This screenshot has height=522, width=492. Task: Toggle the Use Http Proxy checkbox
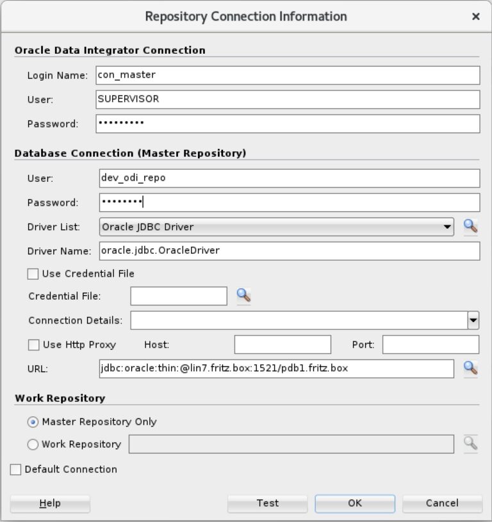pos(33,345)
